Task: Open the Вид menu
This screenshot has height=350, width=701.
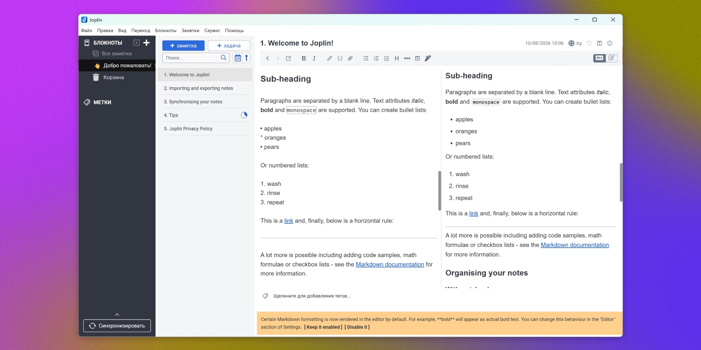Action: tap(122, 30)
